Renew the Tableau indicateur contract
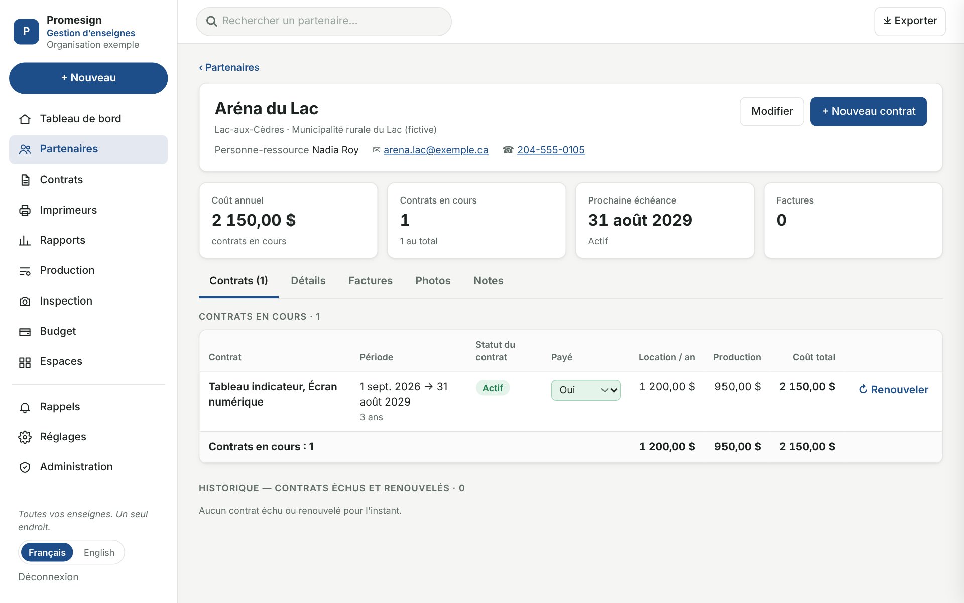 pyautogui.click(x=893, y=390)
